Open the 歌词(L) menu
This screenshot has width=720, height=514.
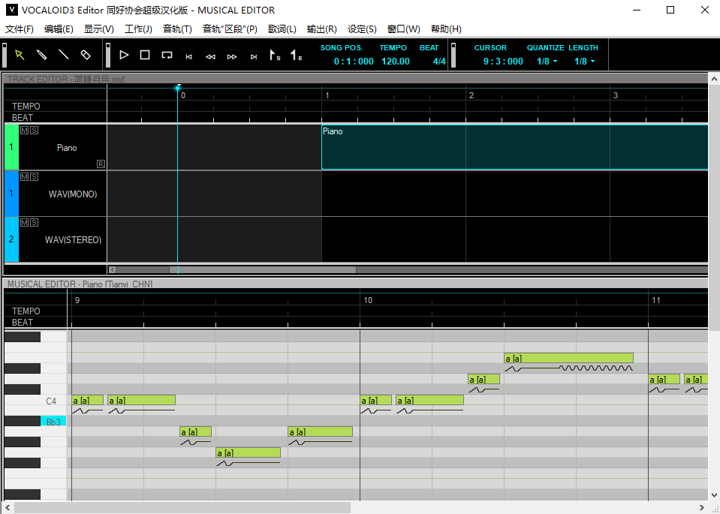click(282, 29)
